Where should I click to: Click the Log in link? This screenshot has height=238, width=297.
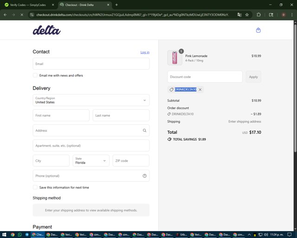click(x=145, y=52)
